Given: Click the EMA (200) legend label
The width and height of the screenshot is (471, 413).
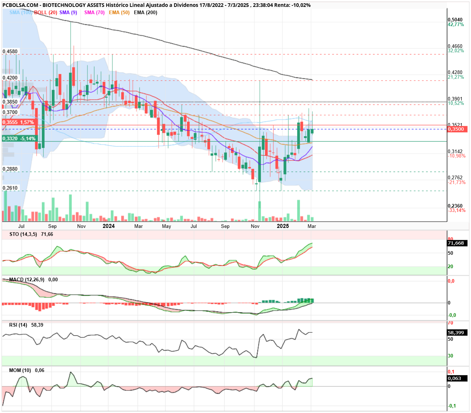Looking at the screenshot, I should (146, 12).
